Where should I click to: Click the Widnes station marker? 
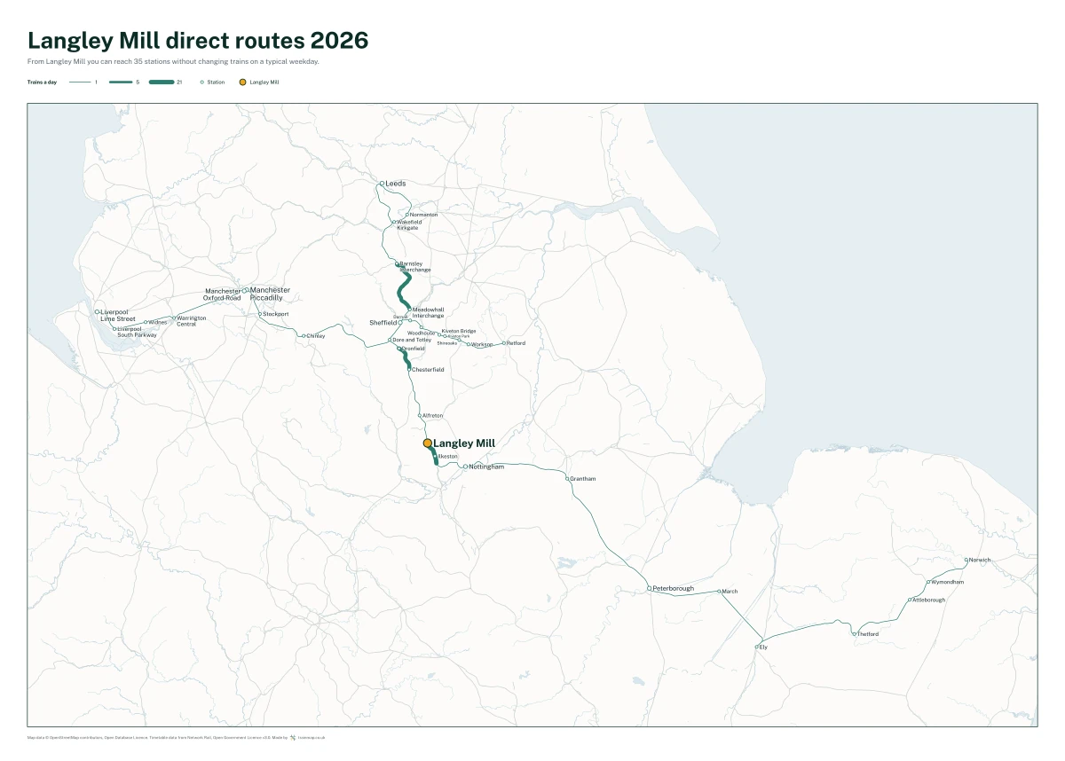tap(146, 322)
